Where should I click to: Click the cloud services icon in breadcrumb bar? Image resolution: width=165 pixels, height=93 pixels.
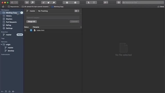[3, 7]
